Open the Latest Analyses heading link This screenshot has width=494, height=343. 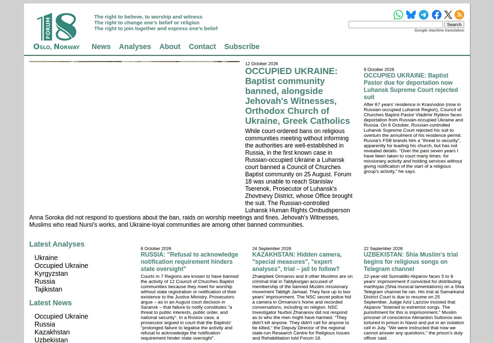(57, 244)
